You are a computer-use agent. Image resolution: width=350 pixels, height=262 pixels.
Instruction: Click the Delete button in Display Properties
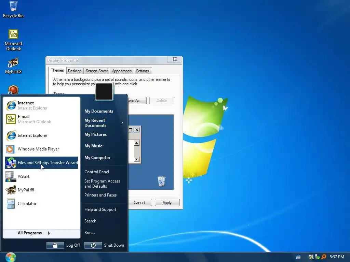162,101
